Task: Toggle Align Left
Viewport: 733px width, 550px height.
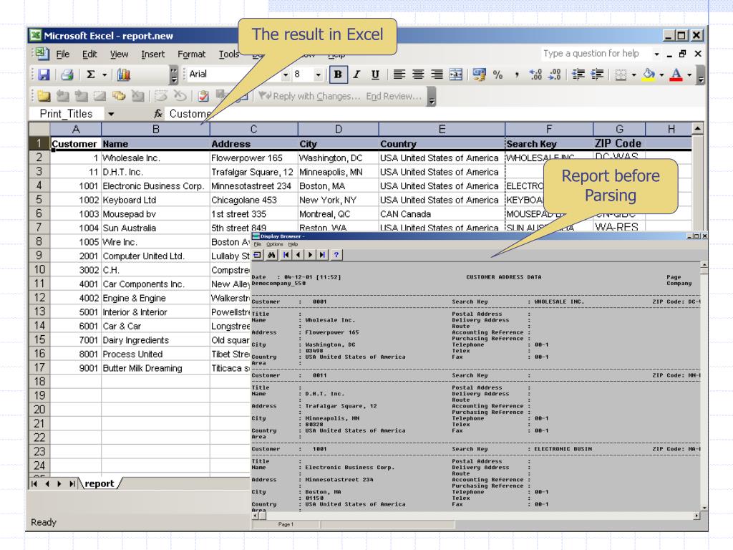Action: coord(399,74)
